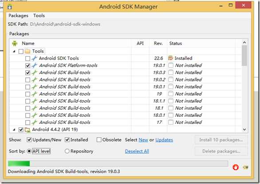Click the Updates link

pos(164,140)
